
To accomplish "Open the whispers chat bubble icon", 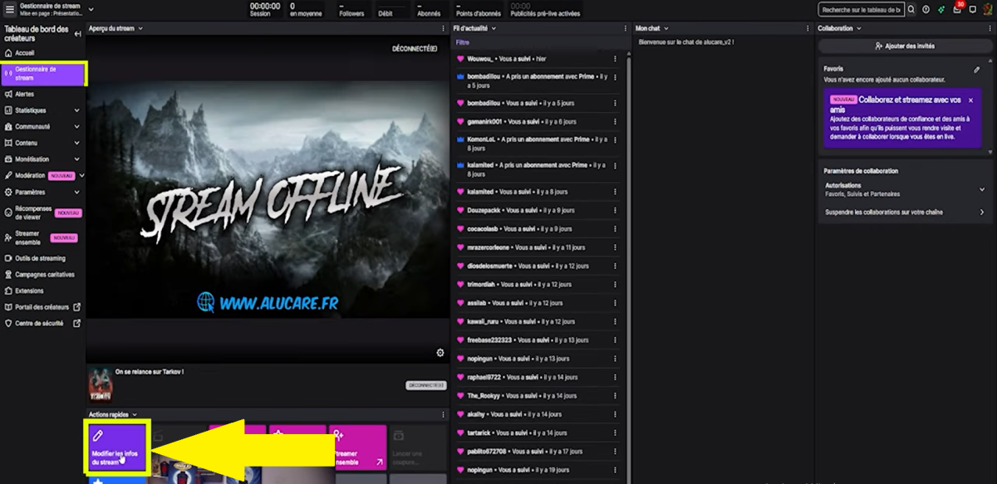I will tap(973, 10).
